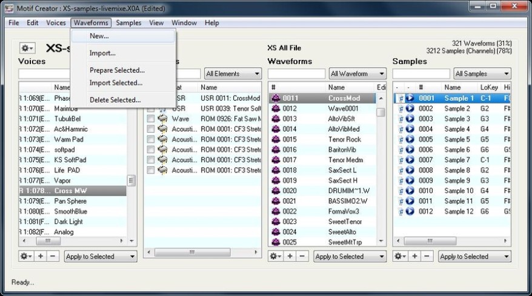The width and height of the screenshot is (532, 296).
Task: Select Import Selected... menu entry
Action: (124, 83)
